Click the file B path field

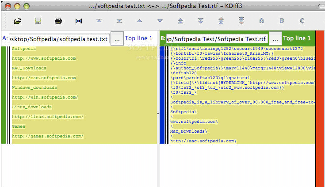click(x=217, y=39)
